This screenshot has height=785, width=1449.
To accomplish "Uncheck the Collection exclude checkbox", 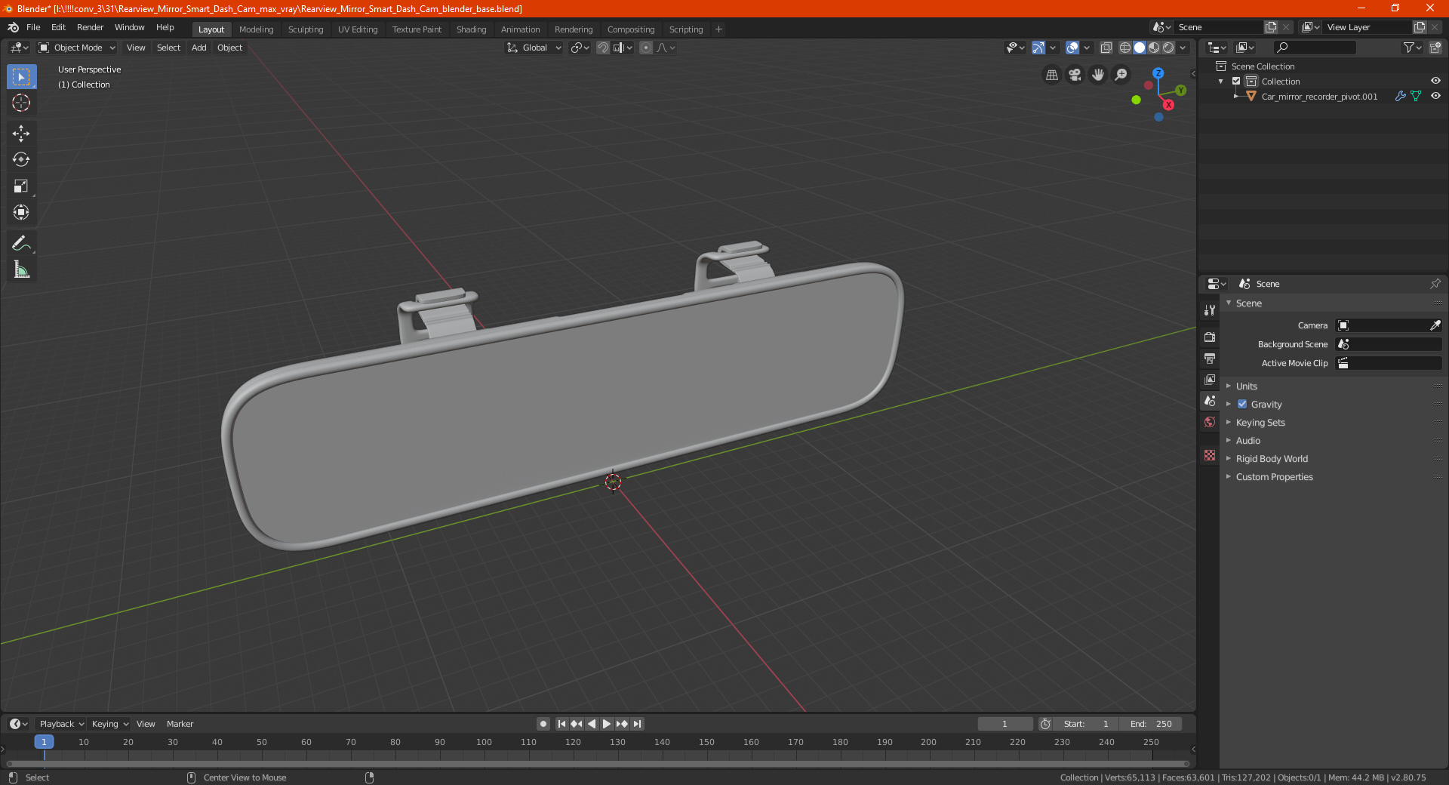I will [x=1236, y=81].
